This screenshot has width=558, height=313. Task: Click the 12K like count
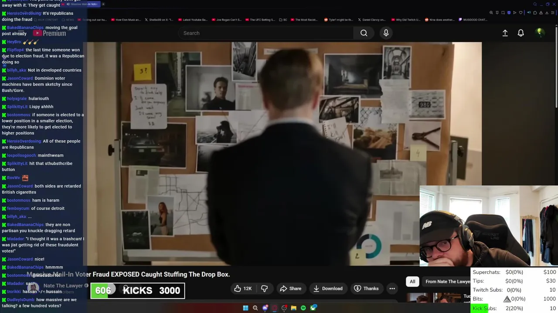click(248, 288)
